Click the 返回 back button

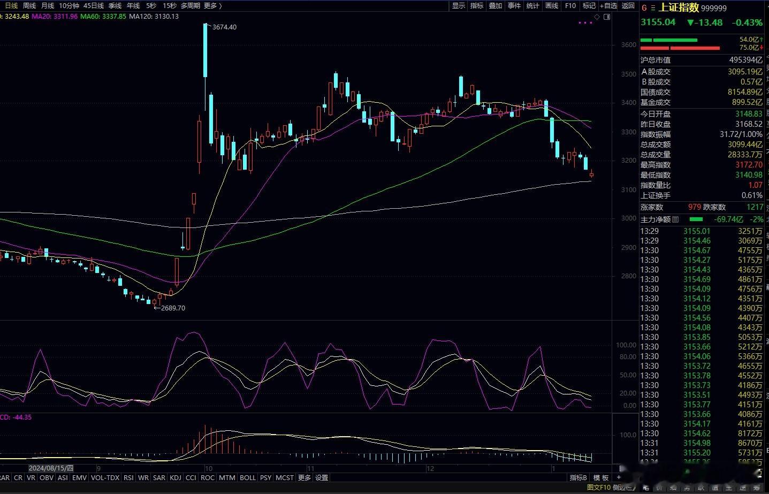628,6
